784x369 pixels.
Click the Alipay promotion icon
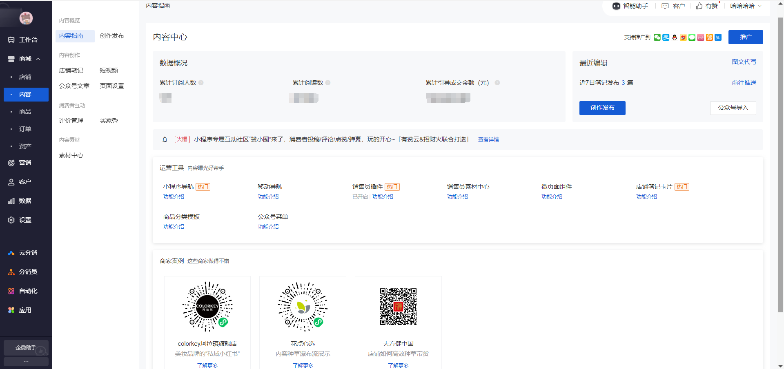pyautogui.click(x=666, y=37)
